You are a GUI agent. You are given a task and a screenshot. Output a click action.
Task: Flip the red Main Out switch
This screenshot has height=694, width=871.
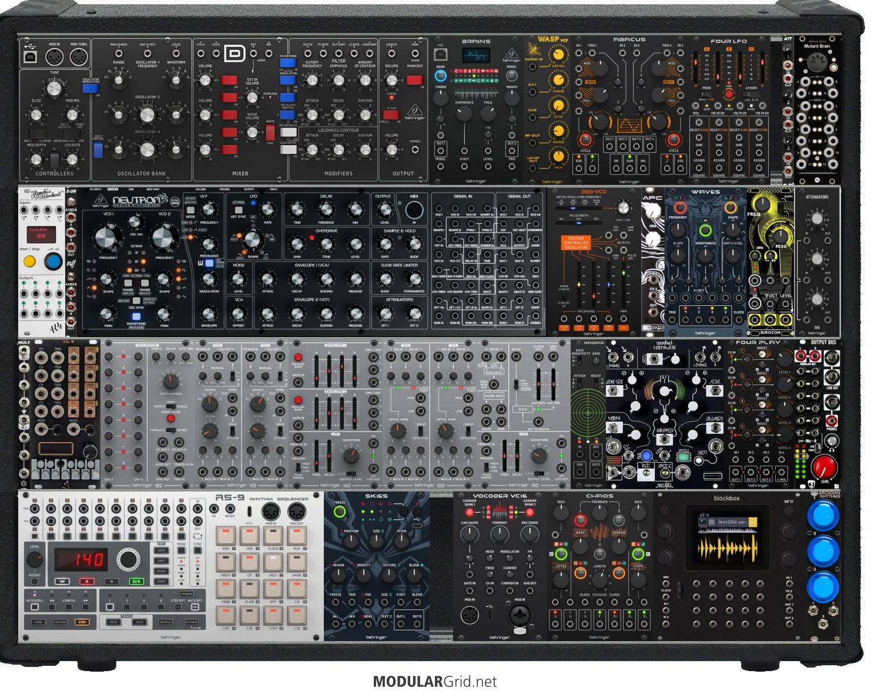(415, 81)
